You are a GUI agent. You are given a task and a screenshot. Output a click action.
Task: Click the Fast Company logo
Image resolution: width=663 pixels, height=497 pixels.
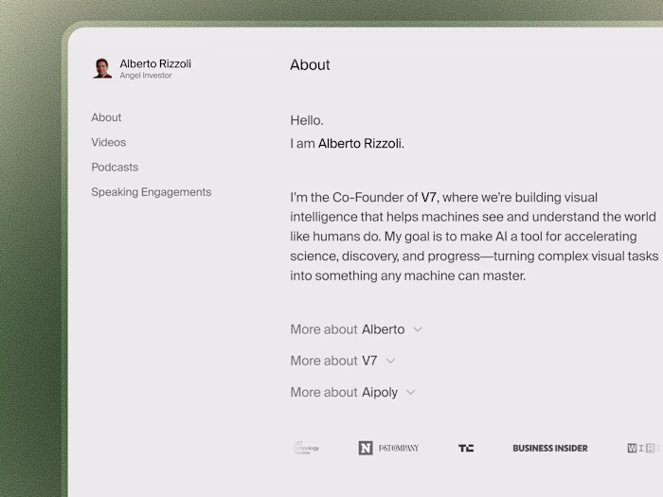399,448
